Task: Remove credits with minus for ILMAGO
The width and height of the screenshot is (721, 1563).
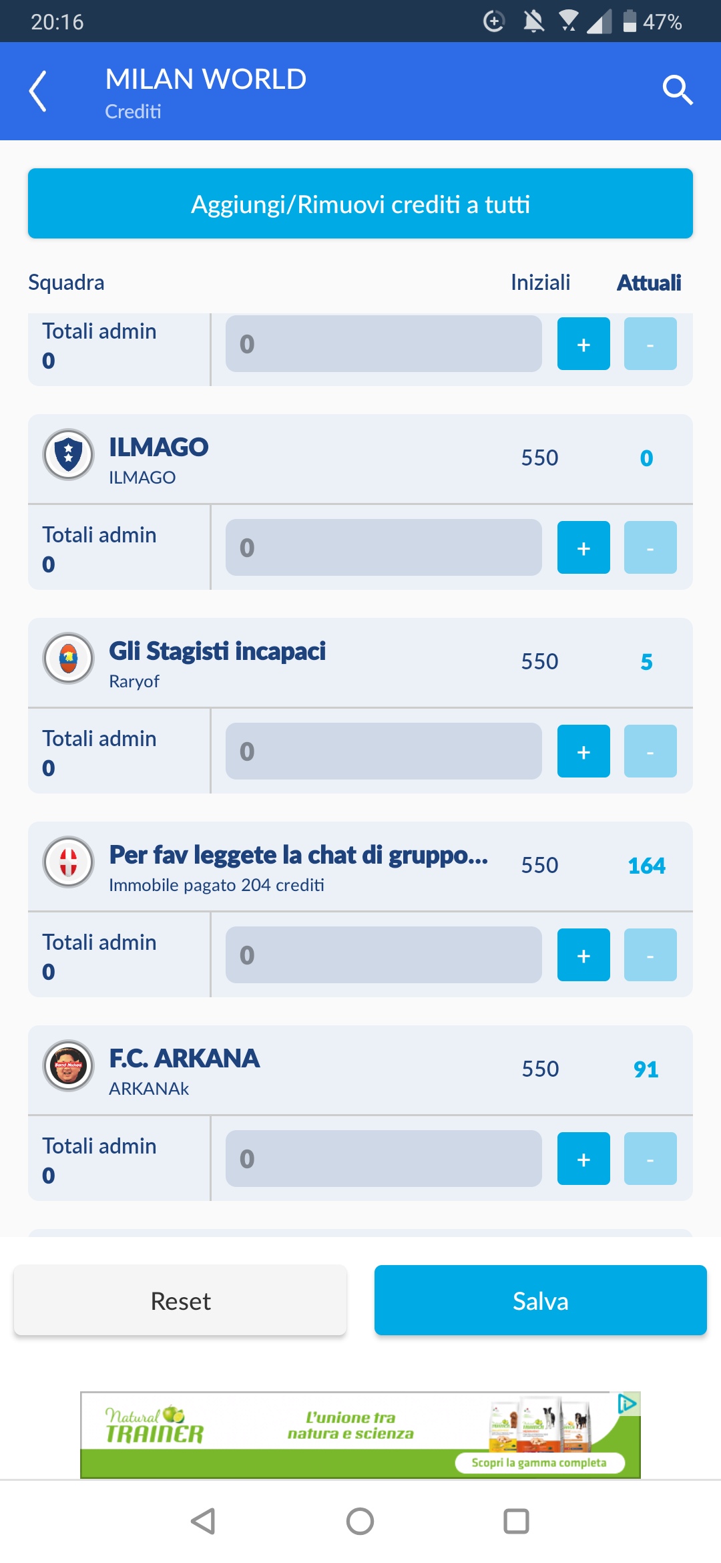Action: point(650,548)
